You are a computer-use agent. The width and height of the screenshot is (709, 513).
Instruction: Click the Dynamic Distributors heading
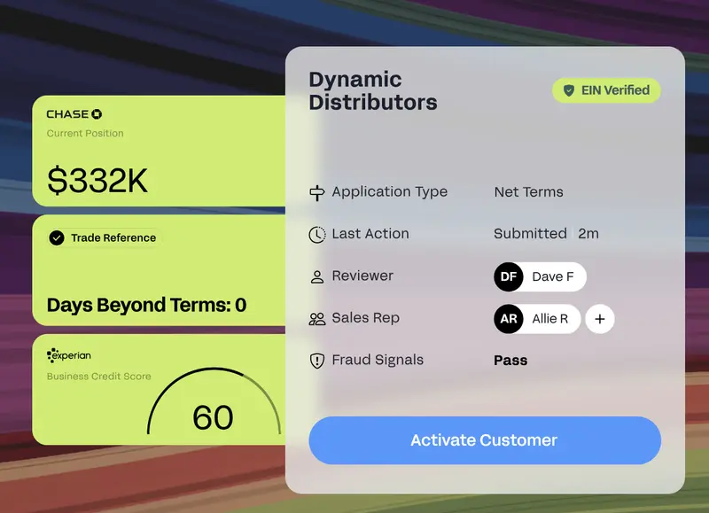[x=373, y=91]
